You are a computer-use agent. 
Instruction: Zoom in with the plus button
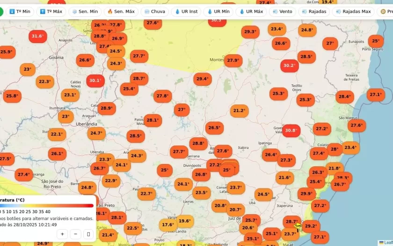62,234
